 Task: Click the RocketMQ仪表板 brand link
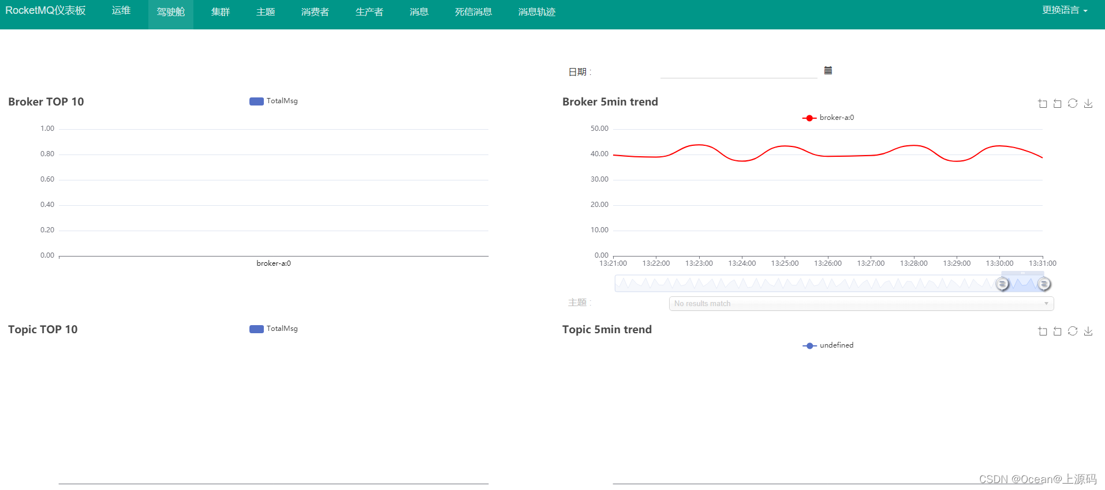46,10
